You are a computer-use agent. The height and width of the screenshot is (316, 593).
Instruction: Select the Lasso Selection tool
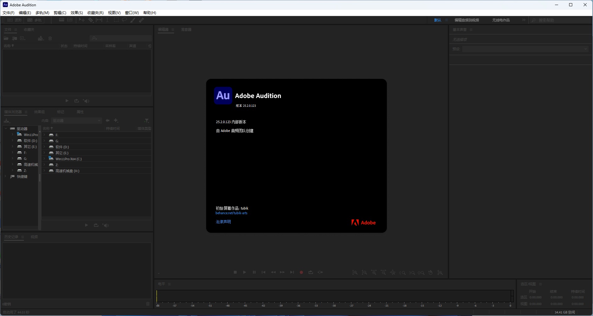click(x=124, y=20)
